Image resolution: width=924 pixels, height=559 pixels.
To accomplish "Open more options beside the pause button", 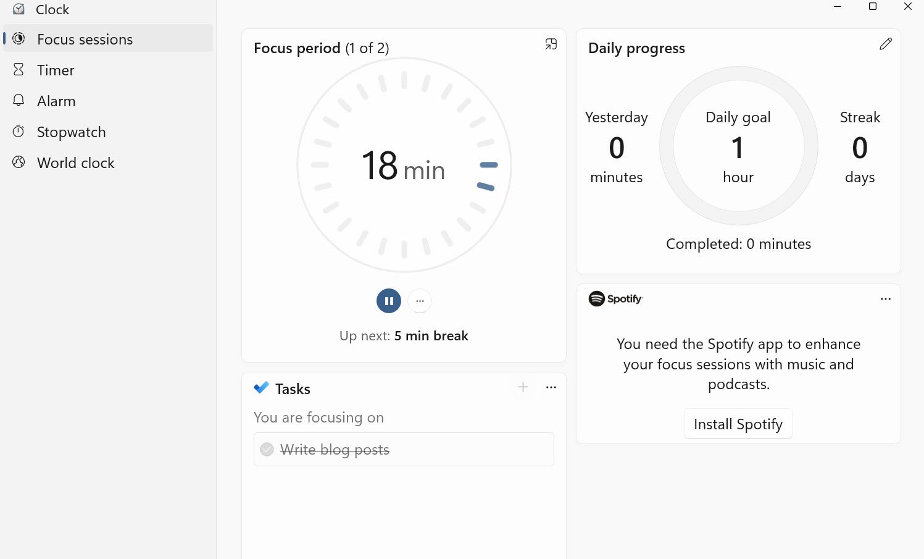I will click(420, 301).
